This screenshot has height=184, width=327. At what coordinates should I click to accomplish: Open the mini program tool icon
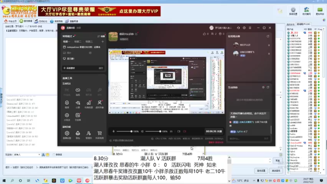(67, 115)
